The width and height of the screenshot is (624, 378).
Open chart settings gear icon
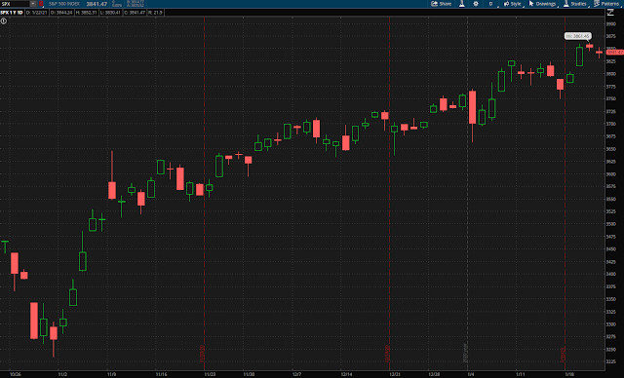pyautogui.click(x=476, y=4)
